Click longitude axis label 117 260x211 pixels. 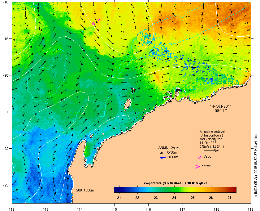tap(183, 209)
